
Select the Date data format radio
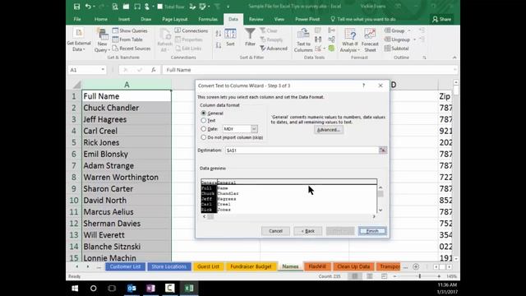pos(204,128)
